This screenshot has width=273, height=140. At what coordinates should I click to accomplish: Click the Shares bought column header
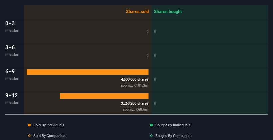[x=168, y=12]
